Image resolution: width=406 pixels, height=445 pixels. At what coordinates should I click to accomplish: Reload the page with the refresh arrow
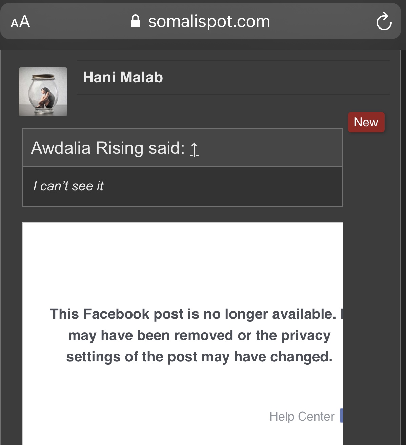coord(384,21)
